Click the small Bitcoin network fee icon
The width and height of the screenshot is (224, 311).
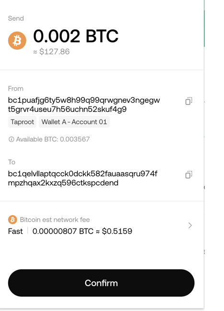12,219
